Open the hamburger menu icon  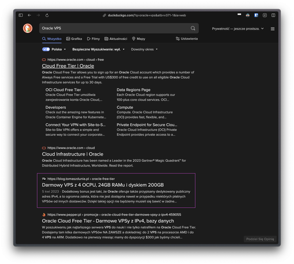coord(273,29)
